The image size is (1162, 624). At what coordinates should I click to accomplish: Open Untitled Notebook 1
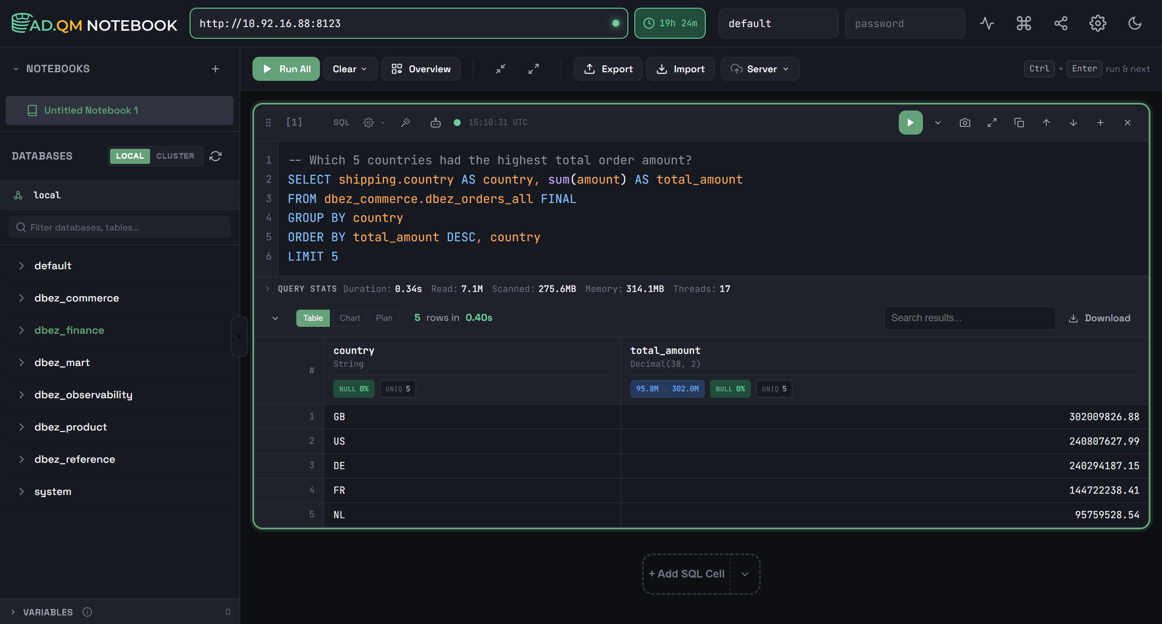pos(119,110)
